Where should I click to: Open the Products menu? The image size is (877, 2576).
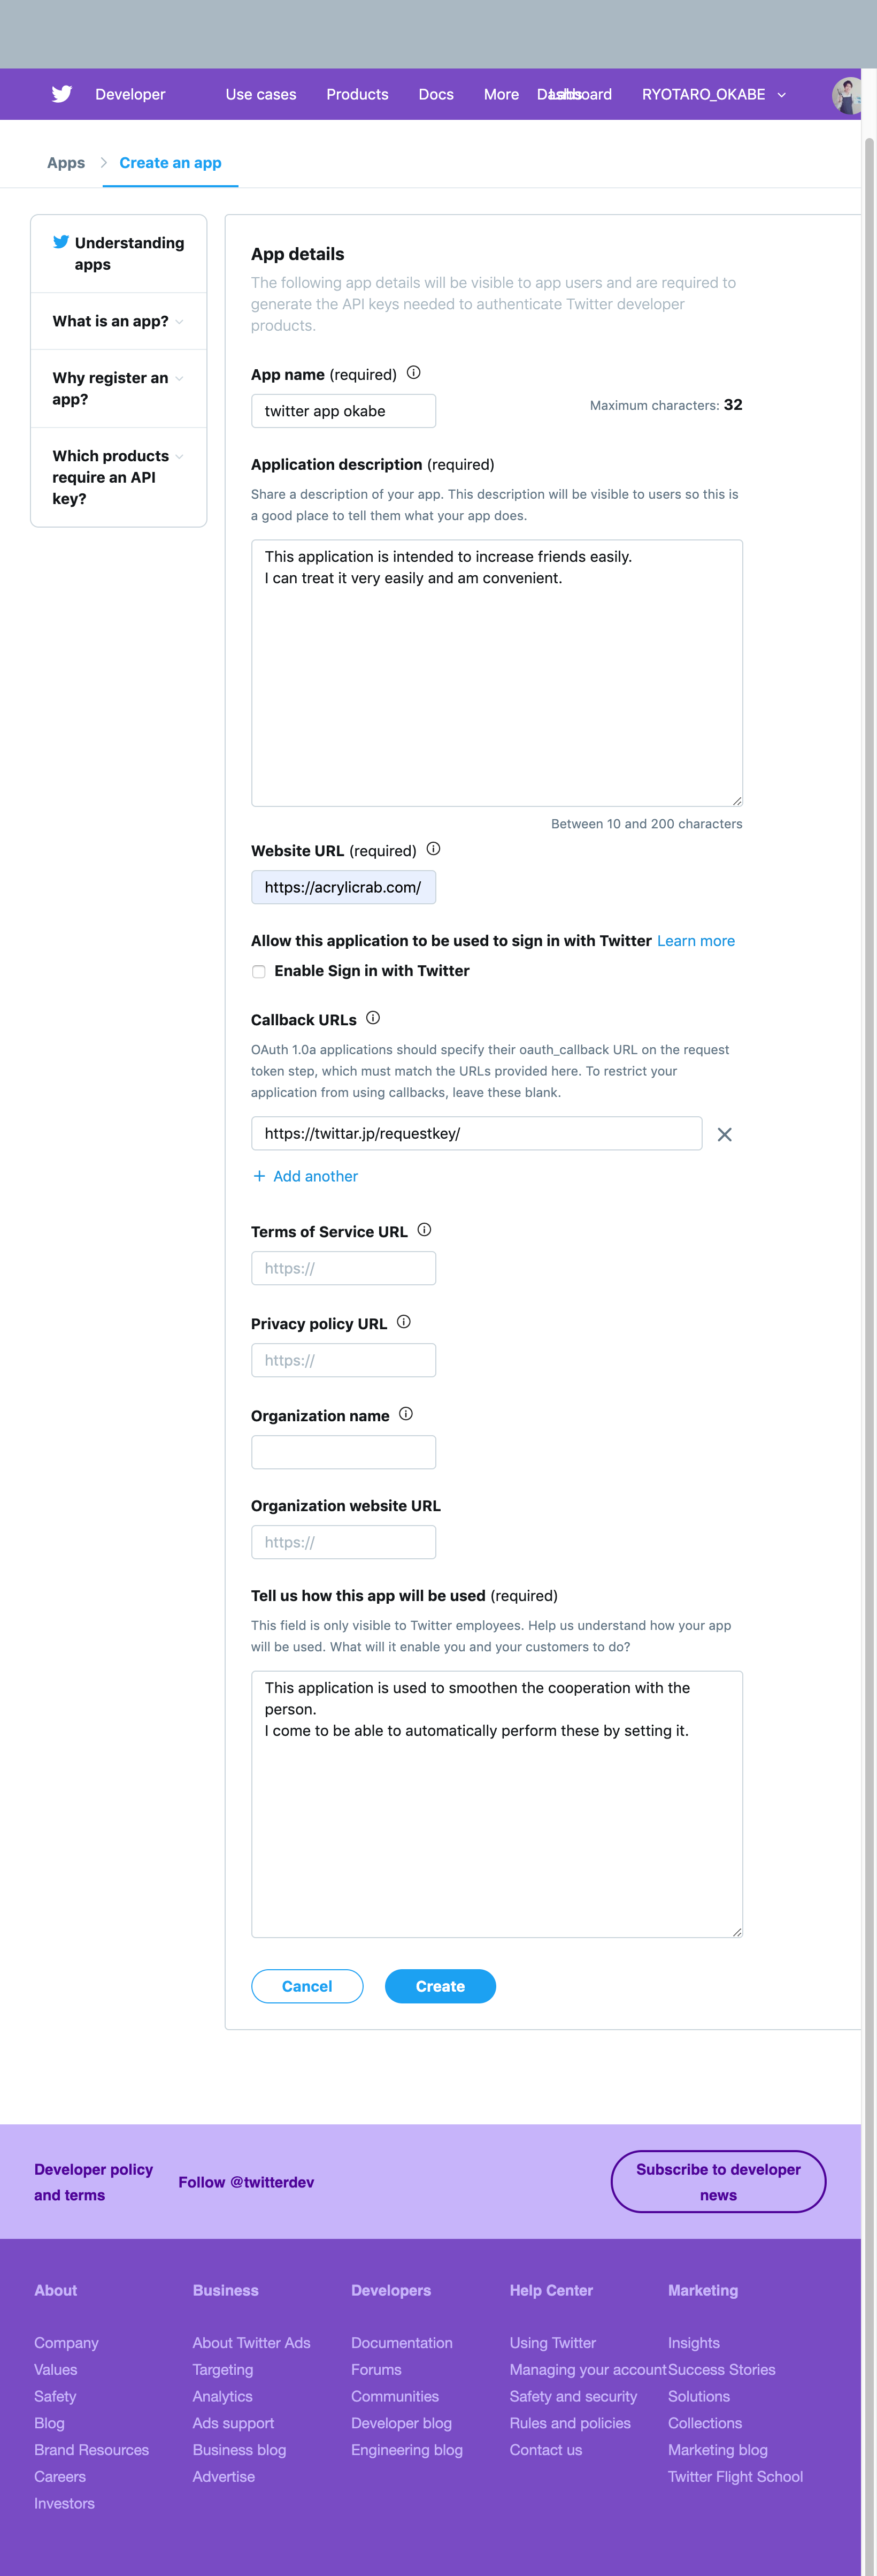click(x=357, y=94)
